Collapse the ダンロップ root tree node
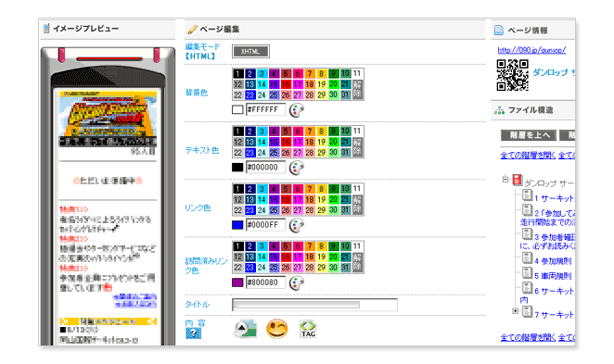614x364 pixels. click(505, 180)
